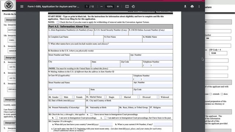This screenshot has width=235, height=132.
Task: Check the 'extends' box in background form
Action: tap(210, 94)
